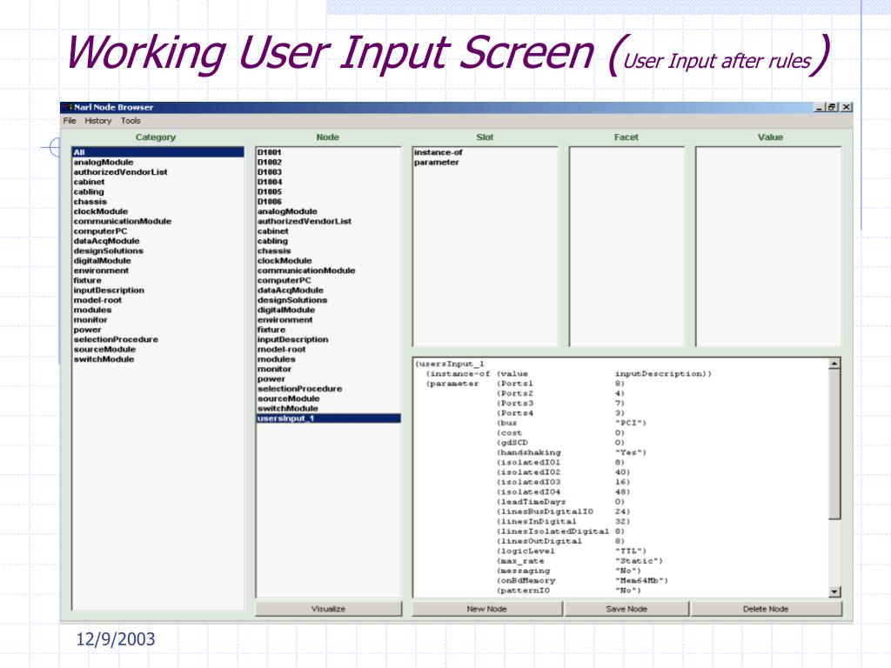Select 'chassis' in the Category list
Screen dimensions: 891x668
pos(90,201)
